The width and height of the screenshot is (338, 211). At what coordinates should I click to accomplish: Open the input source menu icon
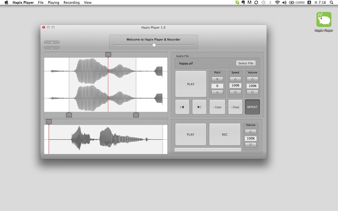pos(309,3)
